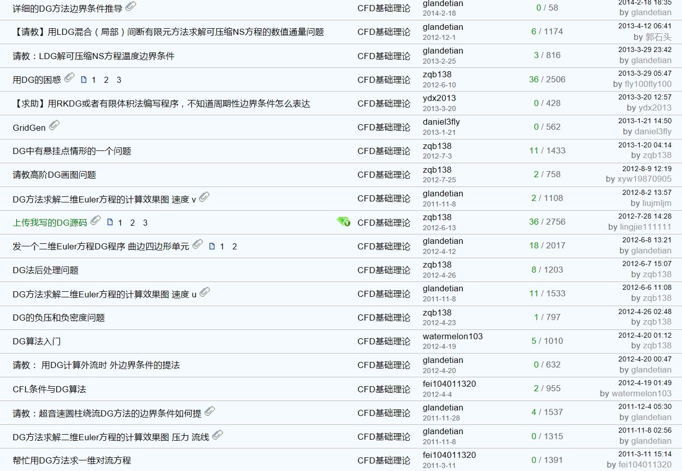Go to page 3 of 用DG的困惑
Image resolution: width=682 pixels, height=471 pixels.
click(119, 80)
